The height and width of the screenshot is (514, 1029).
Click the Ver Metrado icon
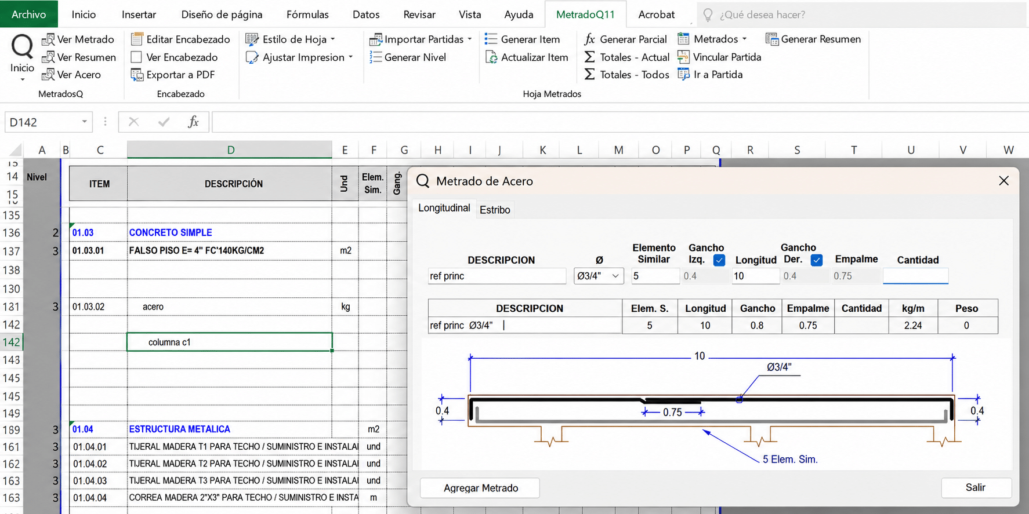point(48,39)
